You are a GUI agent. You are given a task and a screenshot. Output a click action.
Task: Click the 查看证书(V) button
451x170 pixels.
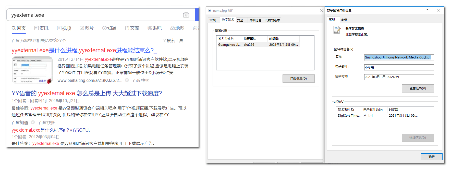(418, 88)
